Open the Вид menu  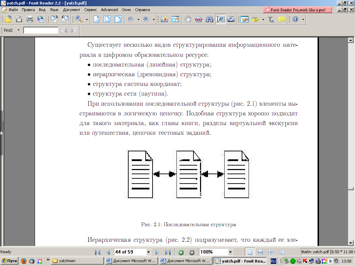[42, 10]
